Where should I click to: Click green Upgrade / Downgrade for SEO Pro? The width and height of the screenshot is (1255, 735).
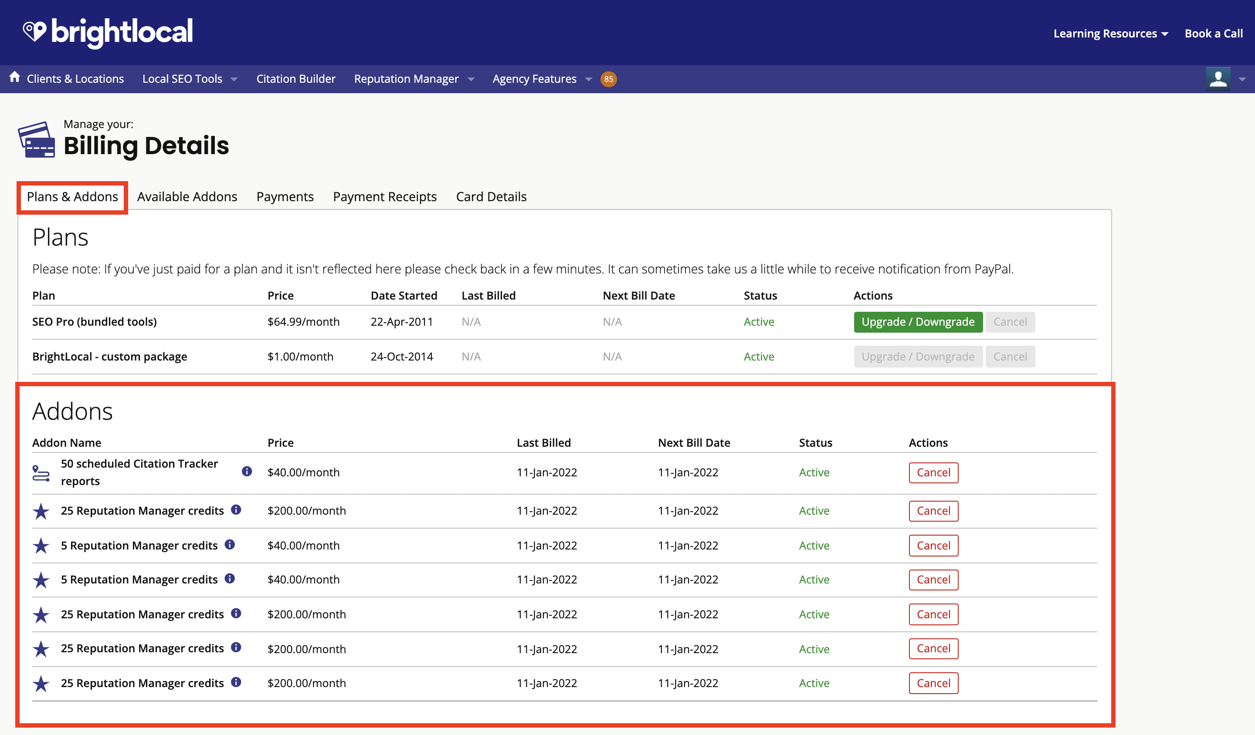tap(918, 322)
